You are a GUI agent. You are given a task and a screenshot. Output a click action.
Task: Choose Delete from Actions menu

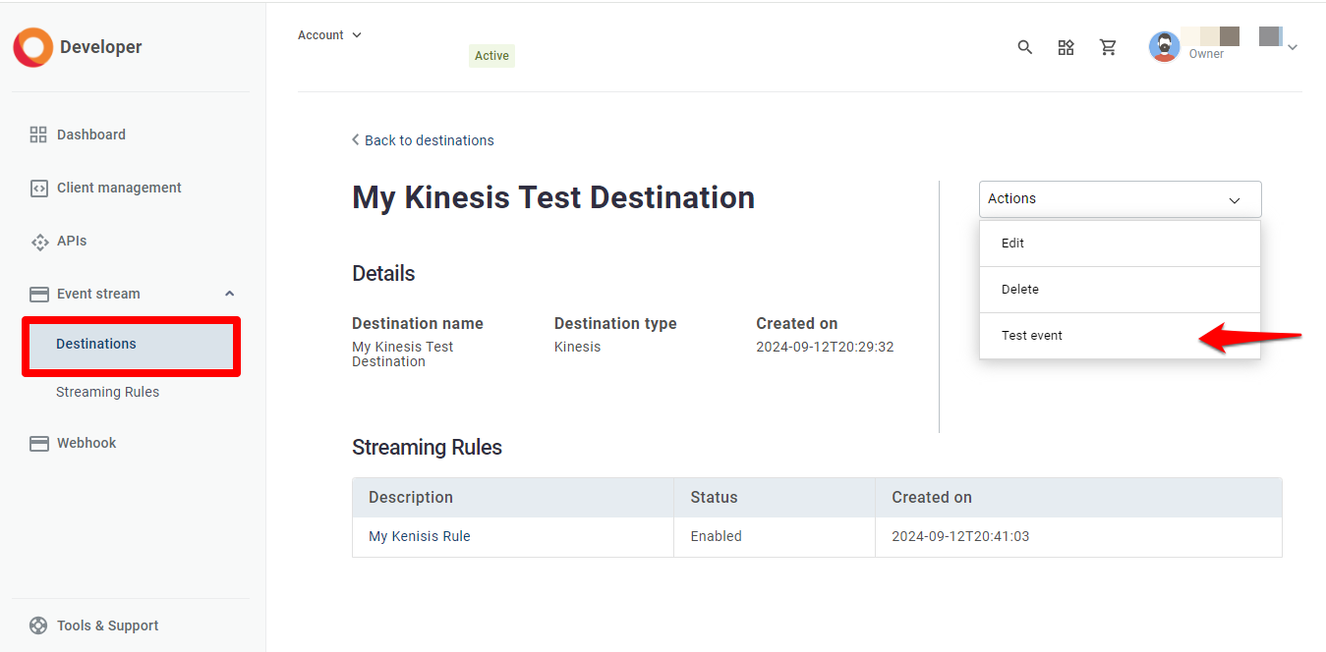(1120, 290)
